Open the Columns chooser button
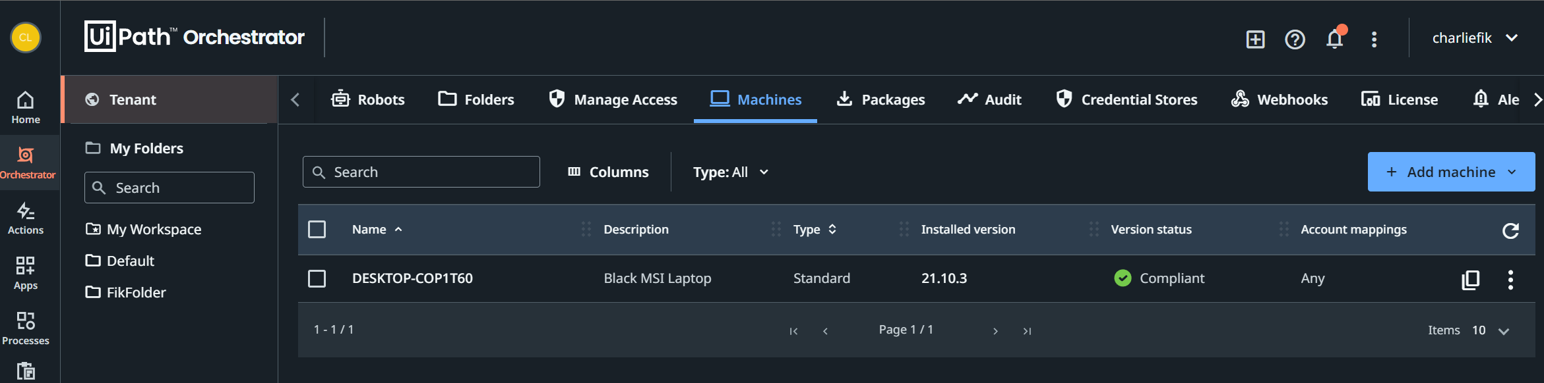The height and width of the screenshot is (383, 1544). [x=608, y=172]
